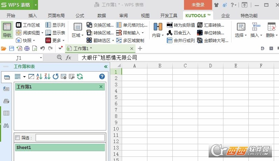Click the print preview icon

coord(35,48)
